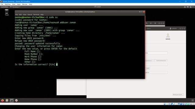Open Terminal window File menu
Viewport: 195px width, 109px height.
point(16,15)
